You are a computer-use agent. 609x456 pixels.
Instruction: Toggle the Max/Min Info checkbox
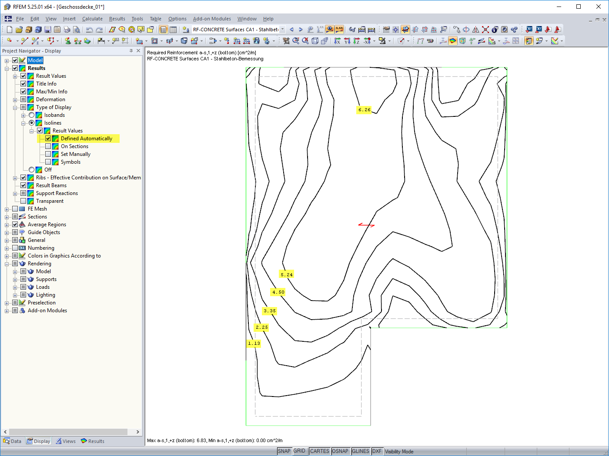[23, 92]
